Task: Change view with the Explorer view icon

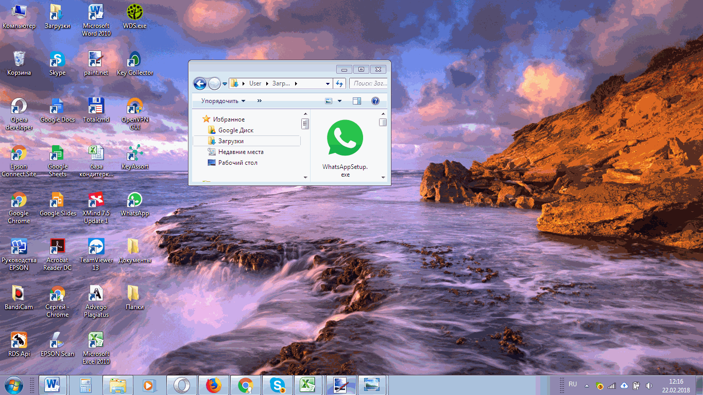Action: [x=329, y=101]
